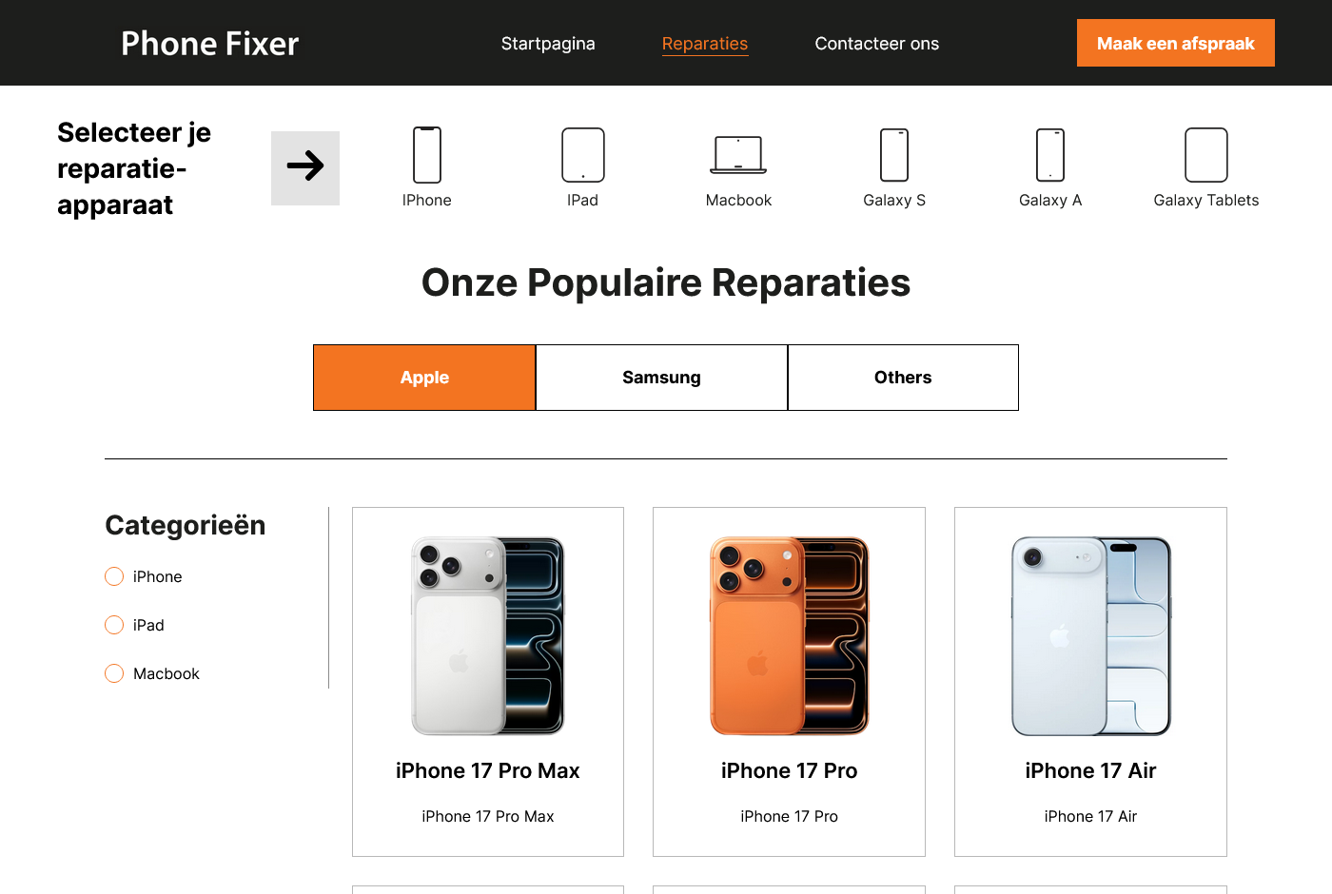Select the IPhone device icon
Image resolution: width=1332 pixels, height=894 pixels.
tap(427, 155)
